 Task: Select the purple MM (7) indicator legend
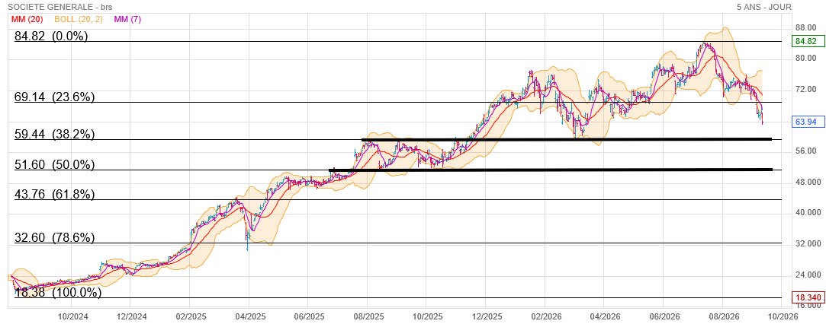pyautogui.click(x=127, y=20)
